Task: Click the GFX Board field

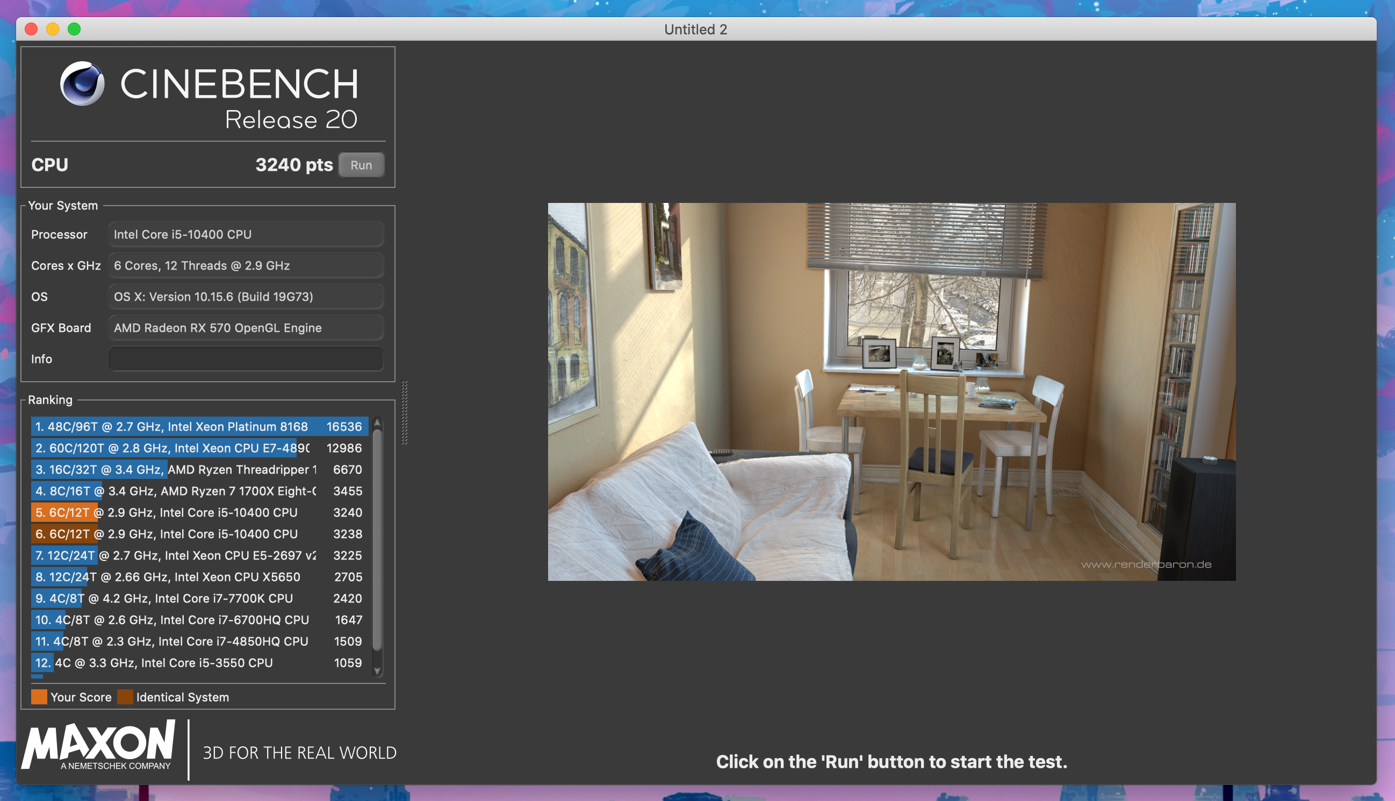Action: point(246,328)
